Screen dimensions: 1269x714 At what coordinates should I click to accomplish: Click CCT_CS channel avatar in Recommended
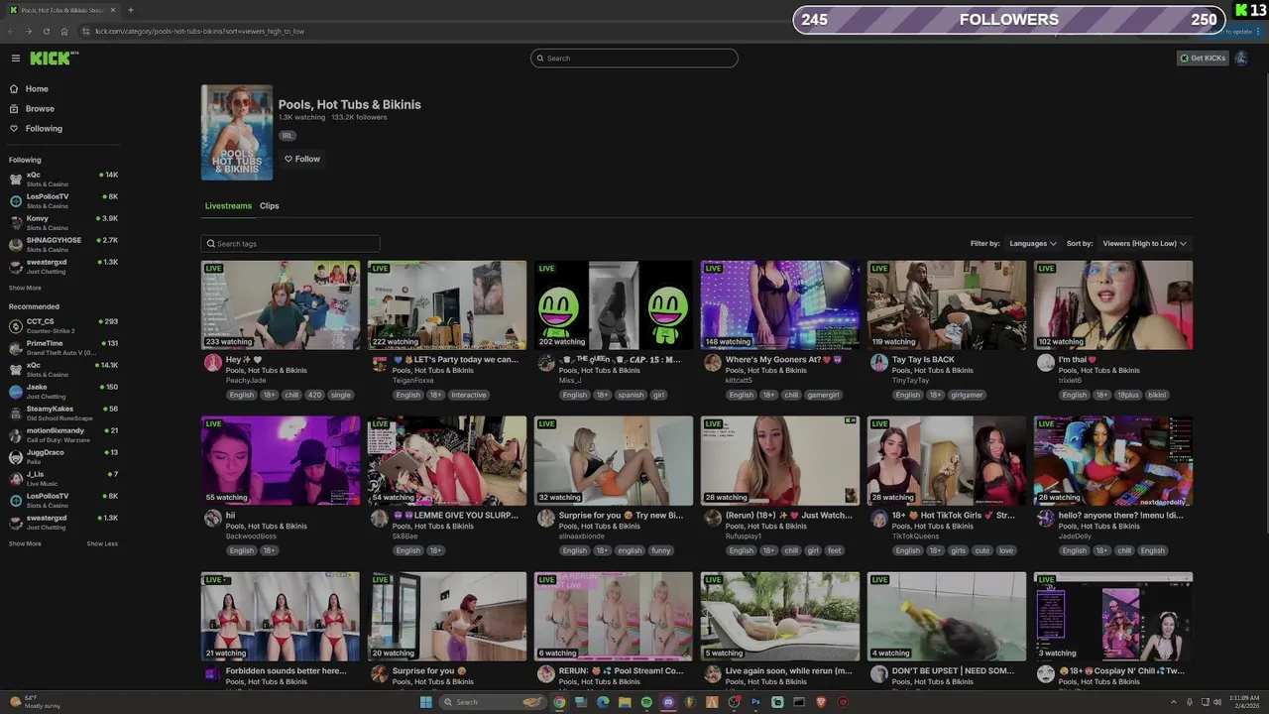pos(16,326)
